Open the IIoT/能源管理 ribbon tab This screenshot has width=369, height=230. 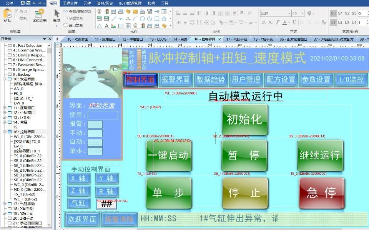pyautogui.click(x=130, y=3)
